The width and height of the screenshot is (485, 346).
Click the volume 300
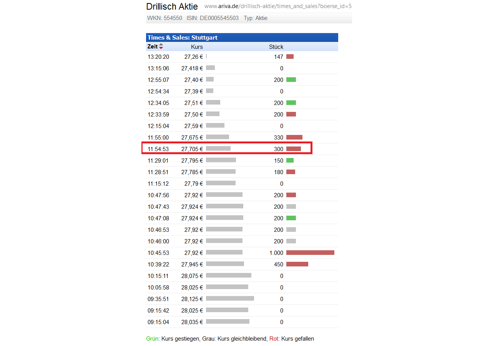(x=279, y=149)
